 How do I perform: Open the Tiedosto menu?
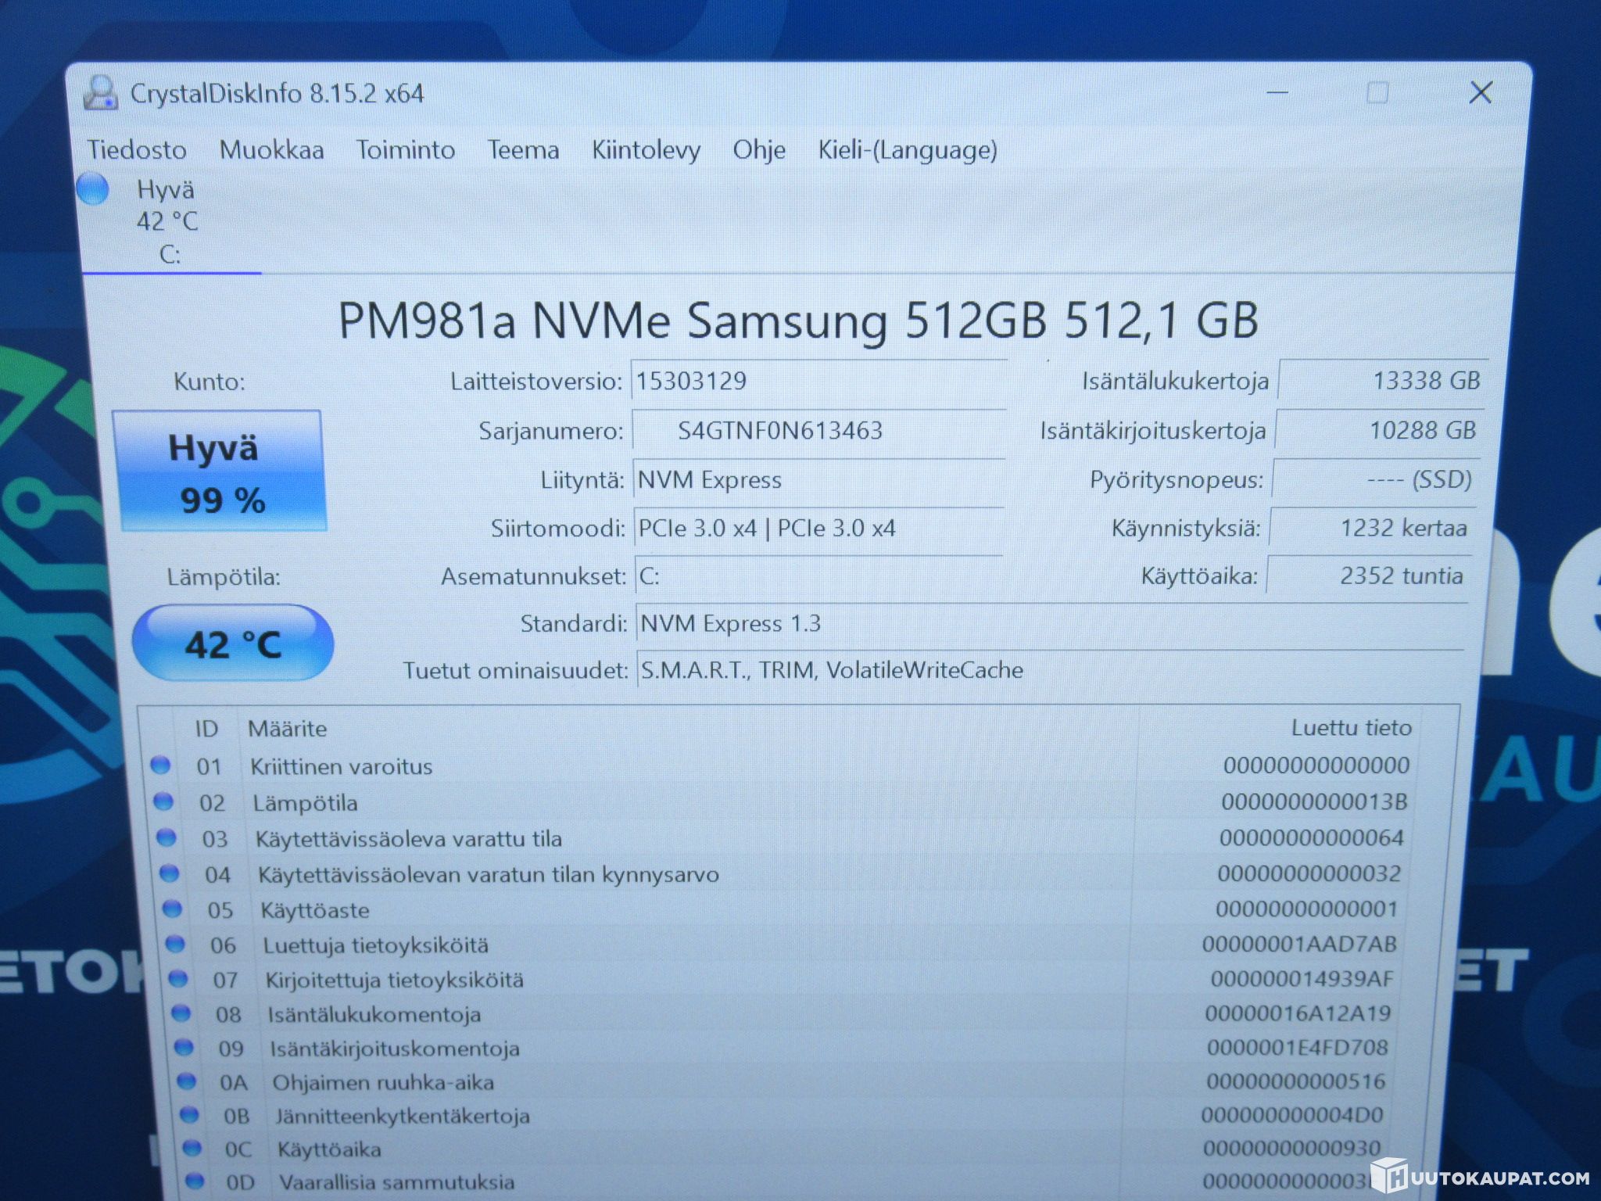pos(137,150)
